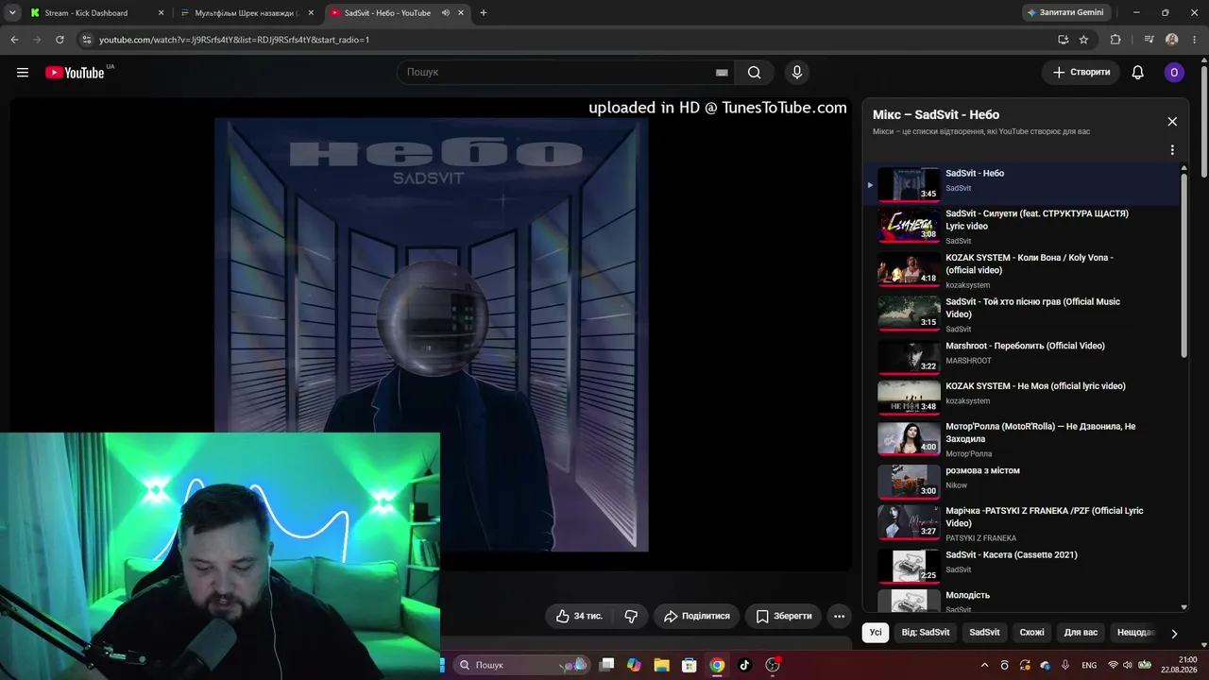Image resolution: width=1209 pixels, height=680 pixels.
Task: Open OBS Studio from the taskbar
Action: (773, 665)
